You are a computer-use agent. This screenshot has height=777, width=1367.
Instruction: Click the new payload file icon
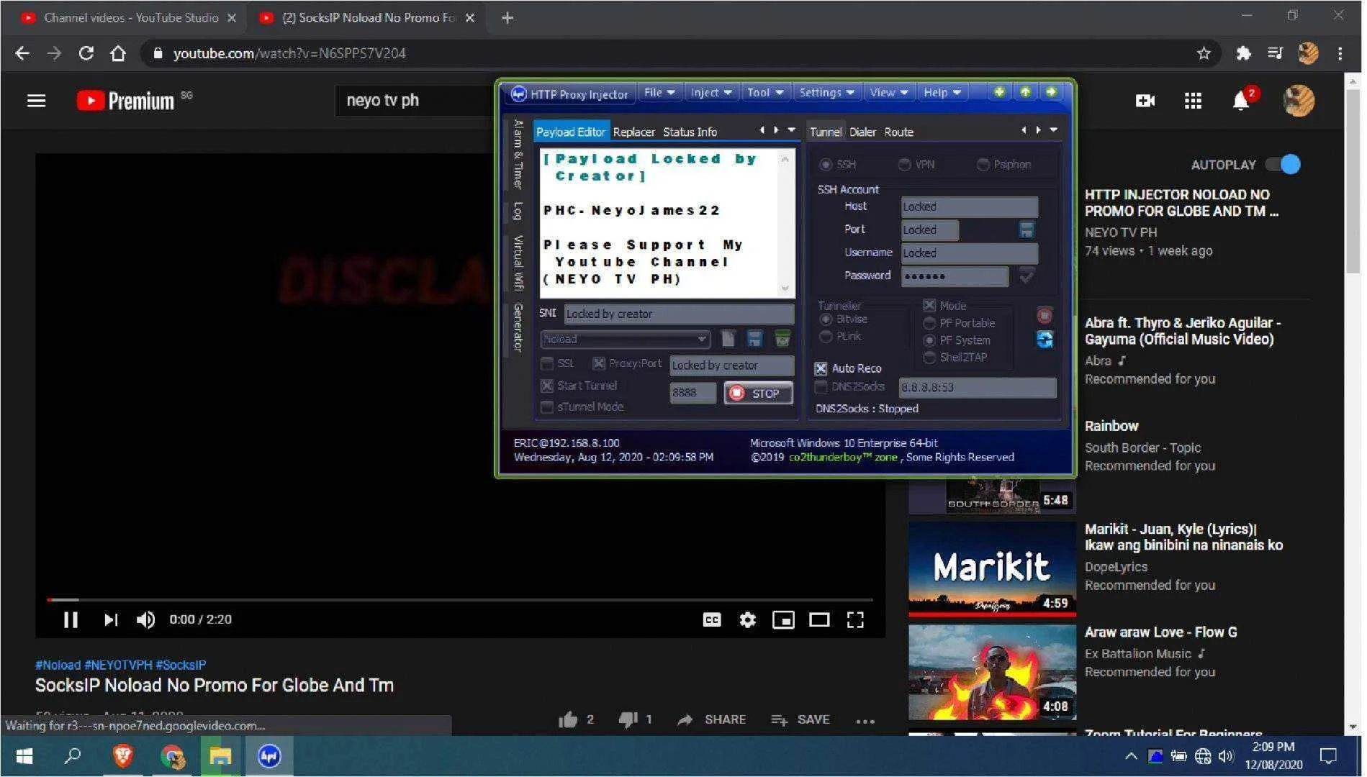(x=728, y=339)
